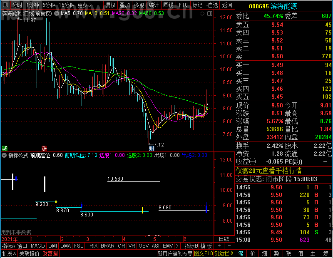
Task: Switch indicator to DMI
Action: 52,246
